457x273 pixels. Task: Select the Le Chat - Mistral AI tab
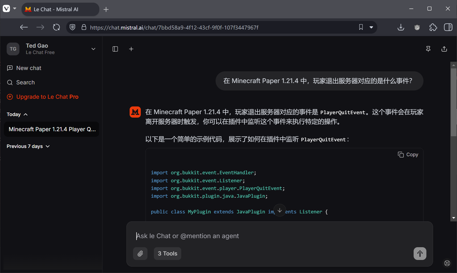coord(60,10)
